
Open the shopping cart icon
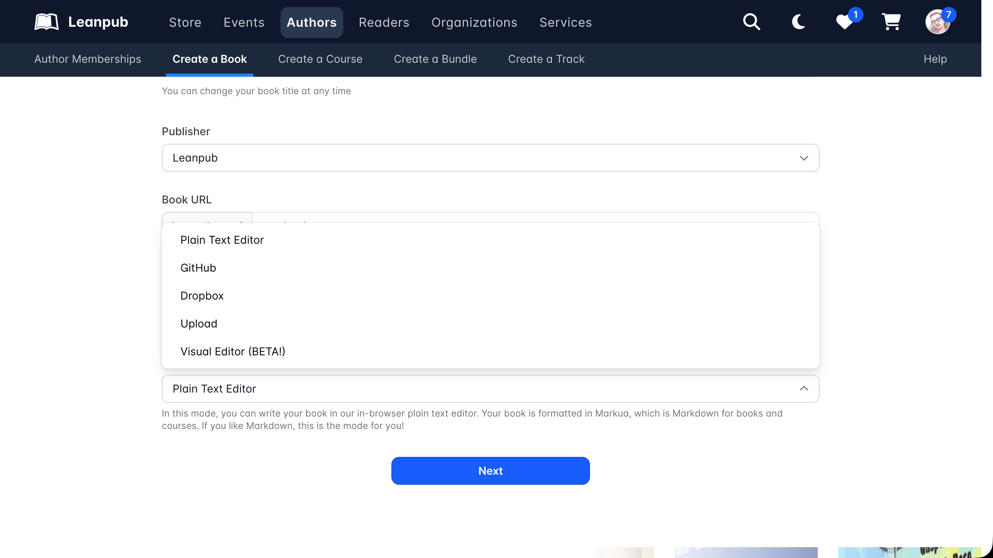tap(891, 22)
